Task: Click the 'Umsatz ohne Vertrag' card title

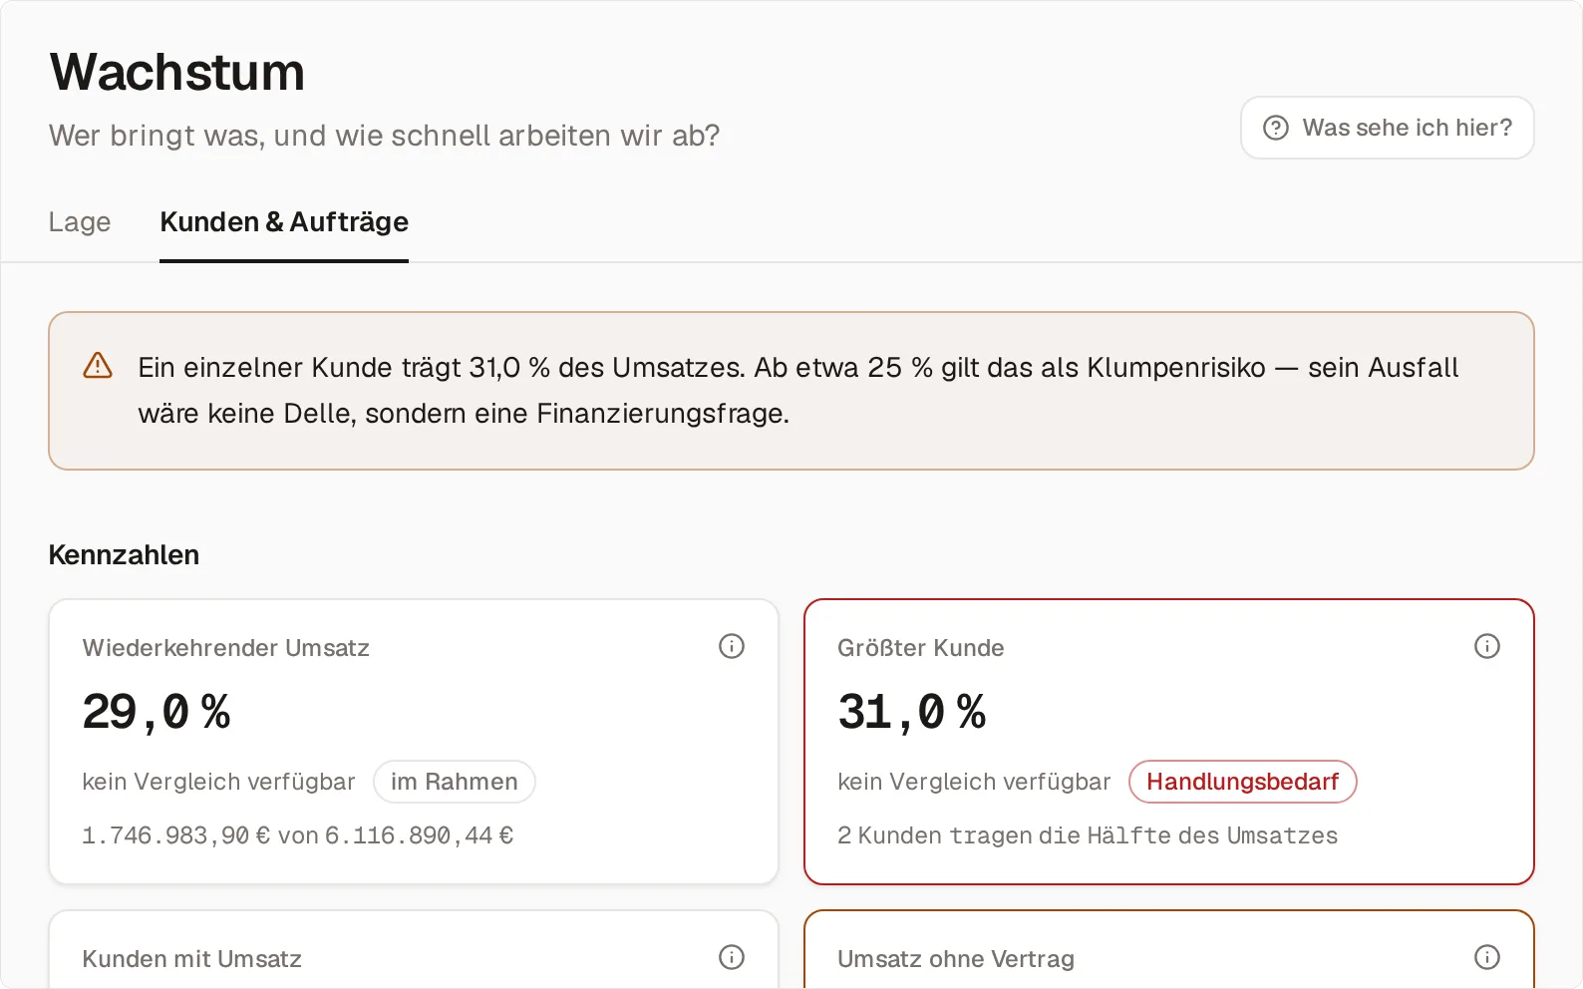Action: click(956, 959)
